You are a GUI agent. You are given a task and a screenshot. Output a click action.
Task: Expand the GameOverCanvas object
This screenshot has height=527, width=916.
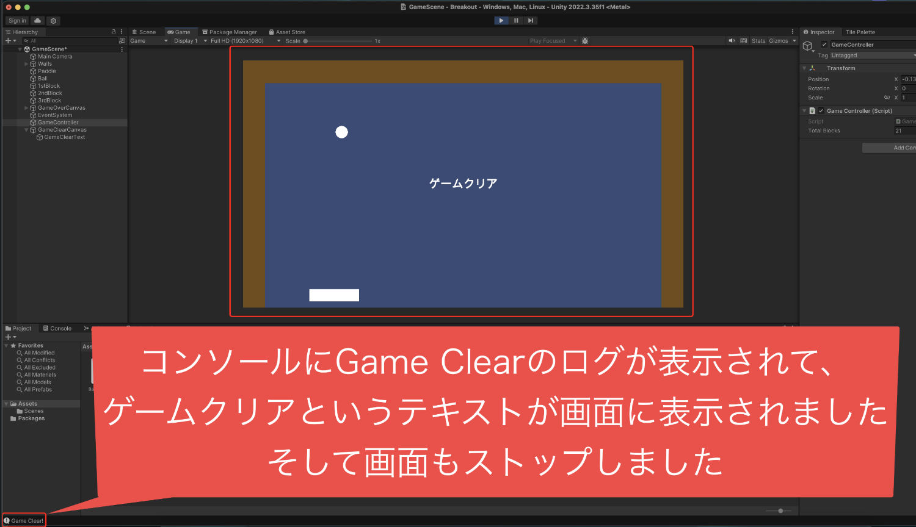click(26, 108)
